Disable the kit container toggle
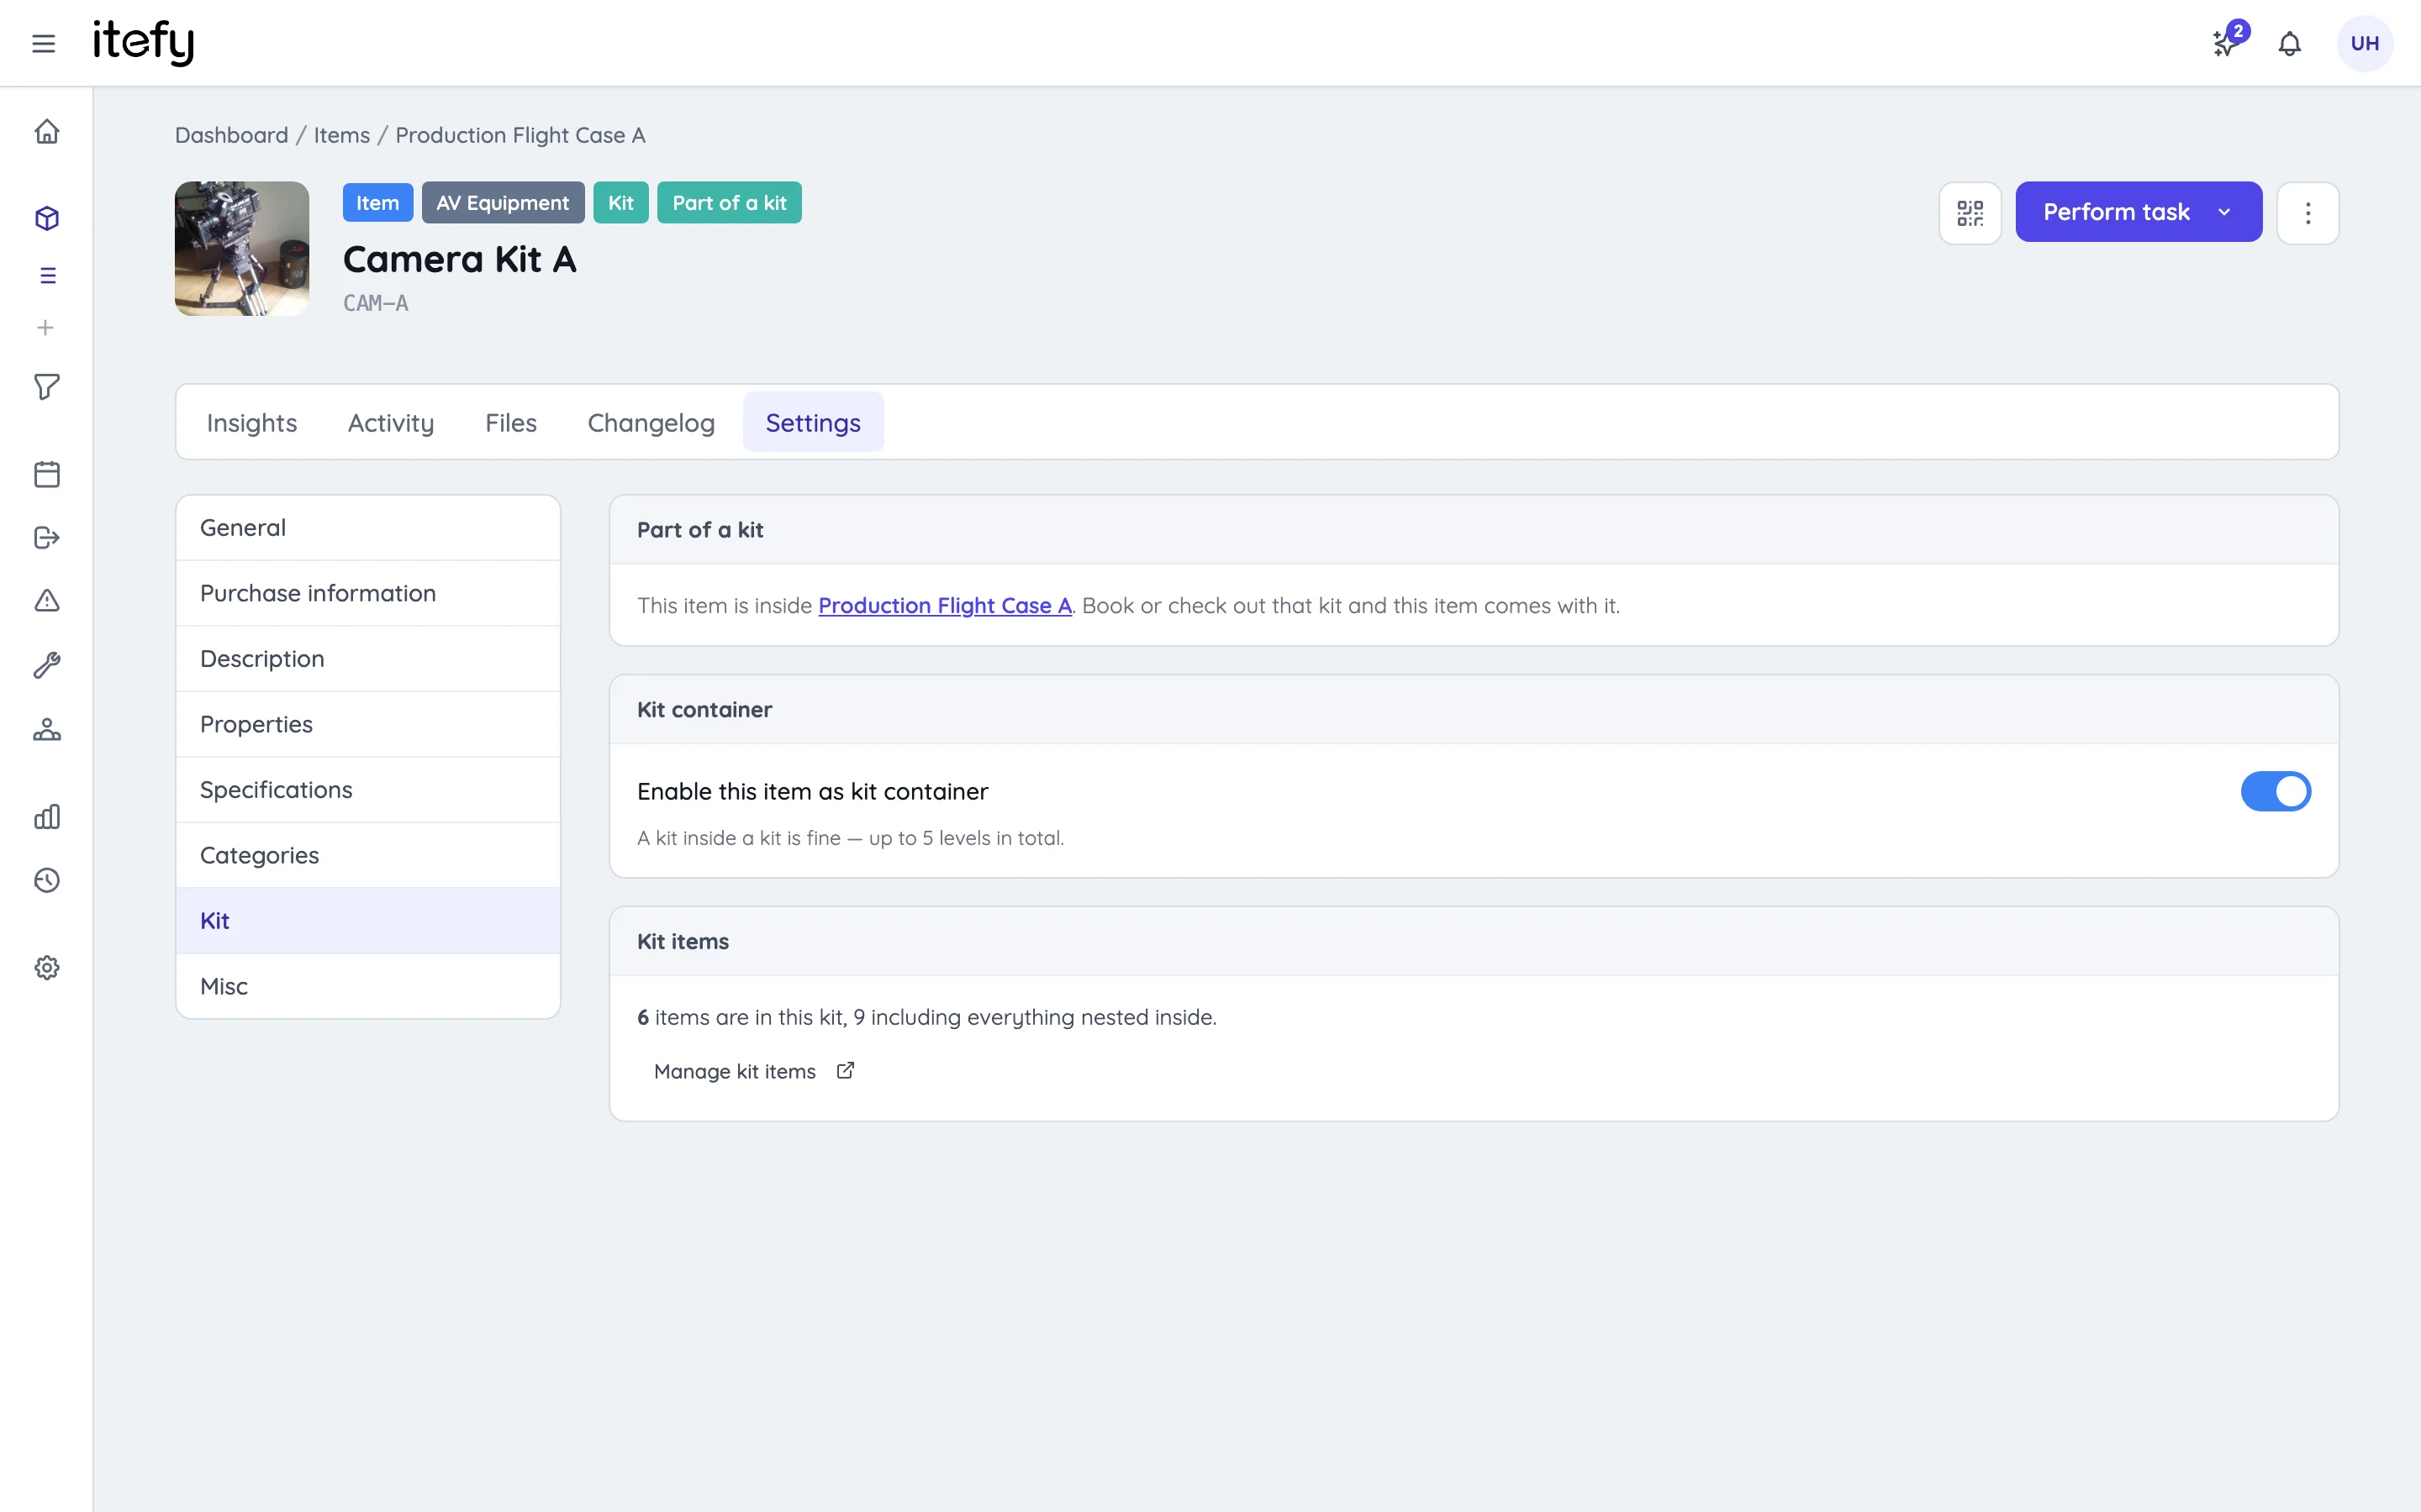The image size is (2421, 1512). coord(2275,791)
